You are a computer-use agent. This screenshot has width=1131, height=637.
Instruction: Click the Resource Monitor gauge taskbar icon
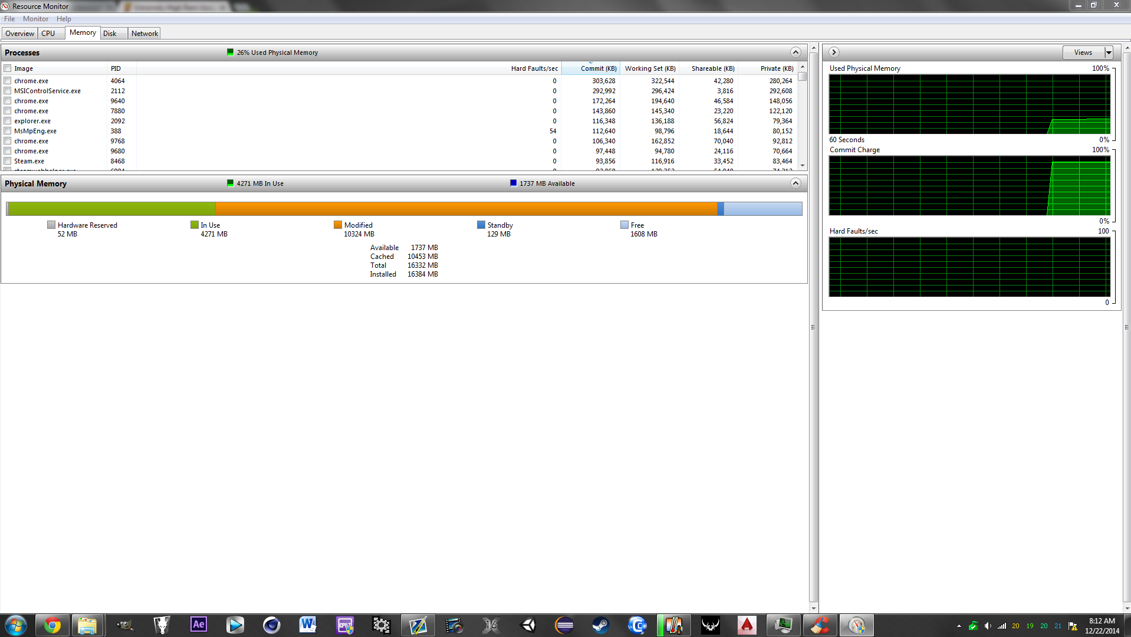point(856,625)
